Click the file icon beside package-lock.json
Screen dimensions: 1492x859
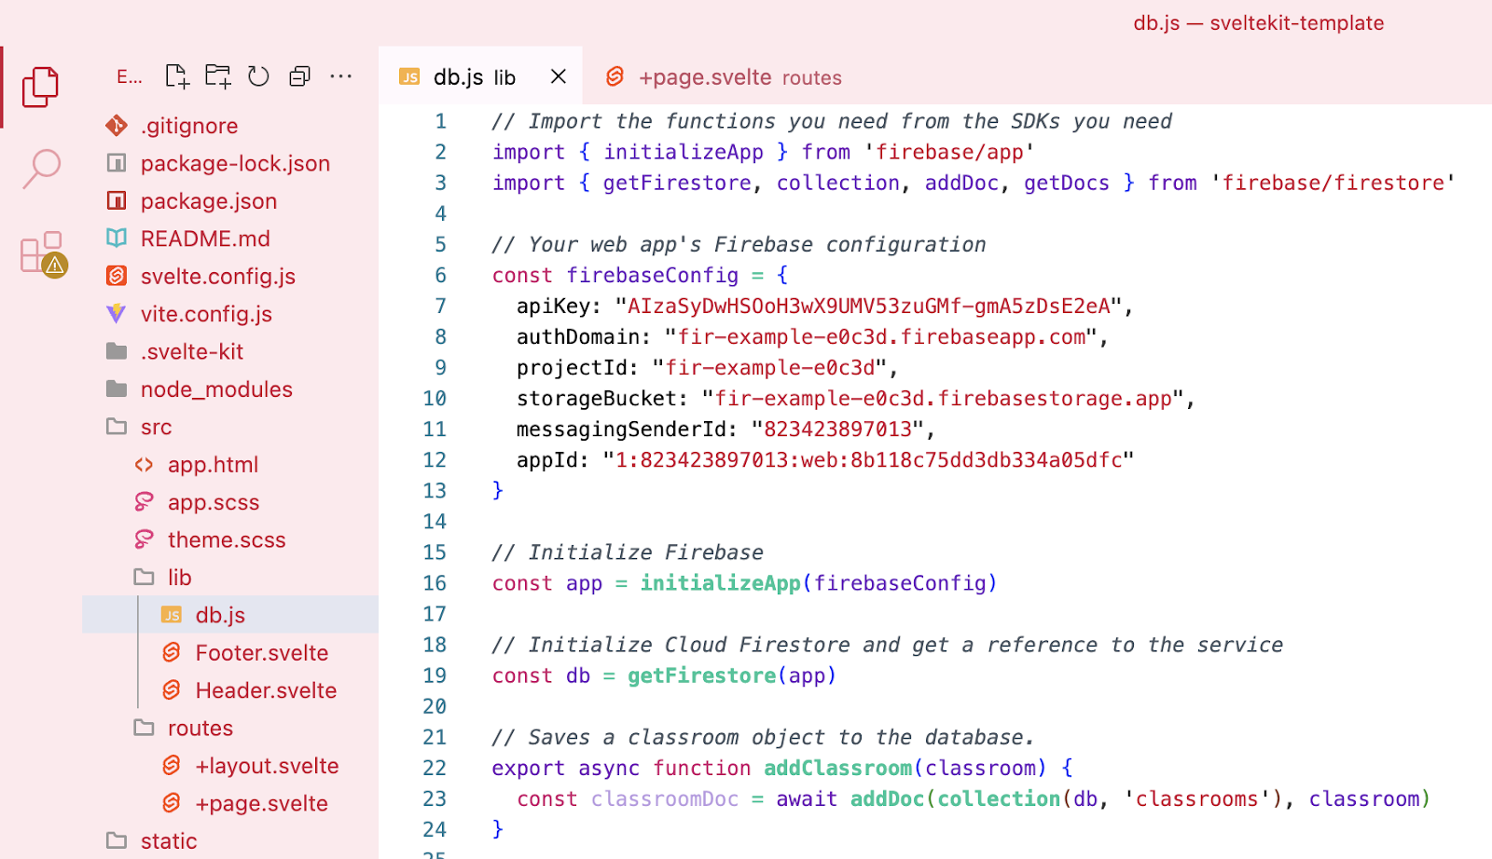pyautogui.click(x=117, y=163)
